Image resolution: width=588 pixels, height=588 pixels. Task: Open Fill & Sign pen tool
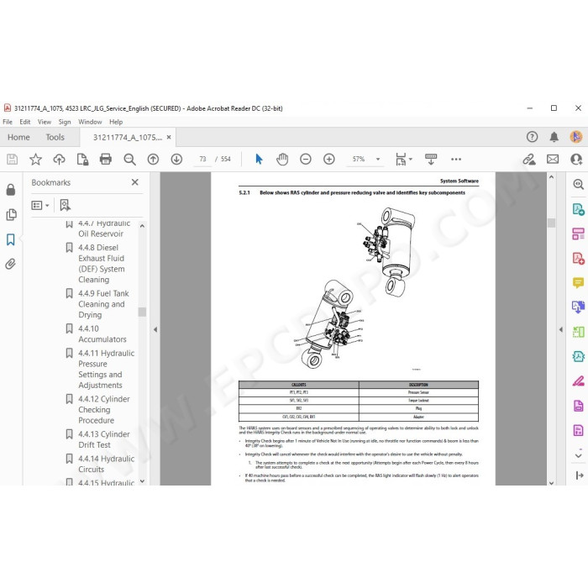click(x=578, y=381)
